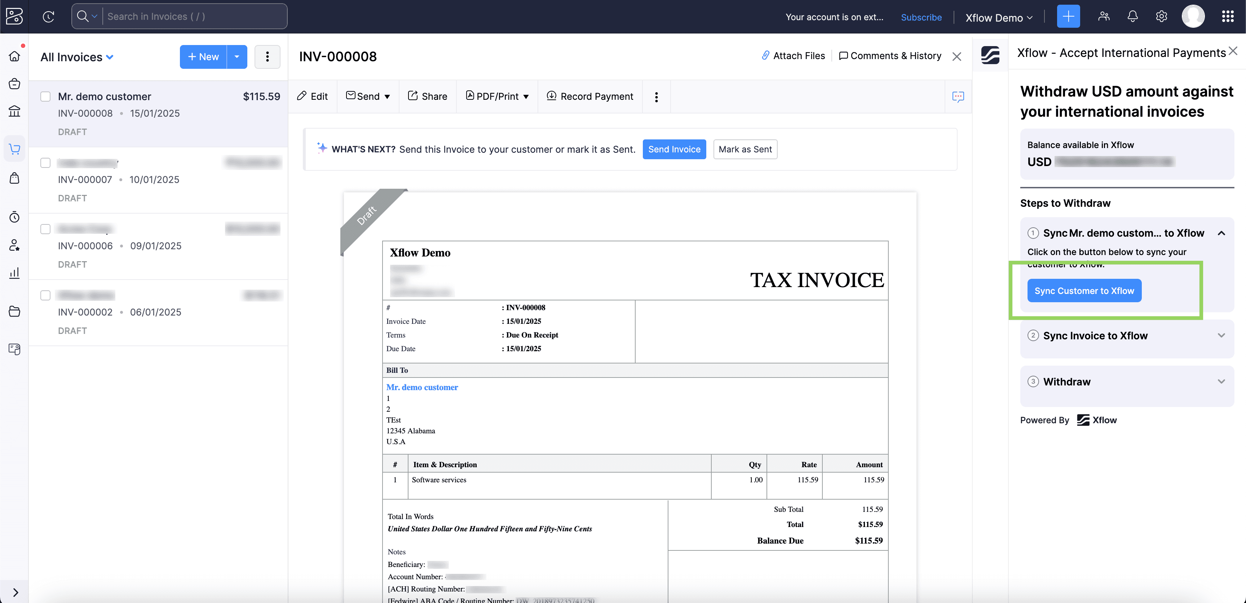Open the Purchases bag icon in sidebar
1246x603 pixels.
(14, 178)
